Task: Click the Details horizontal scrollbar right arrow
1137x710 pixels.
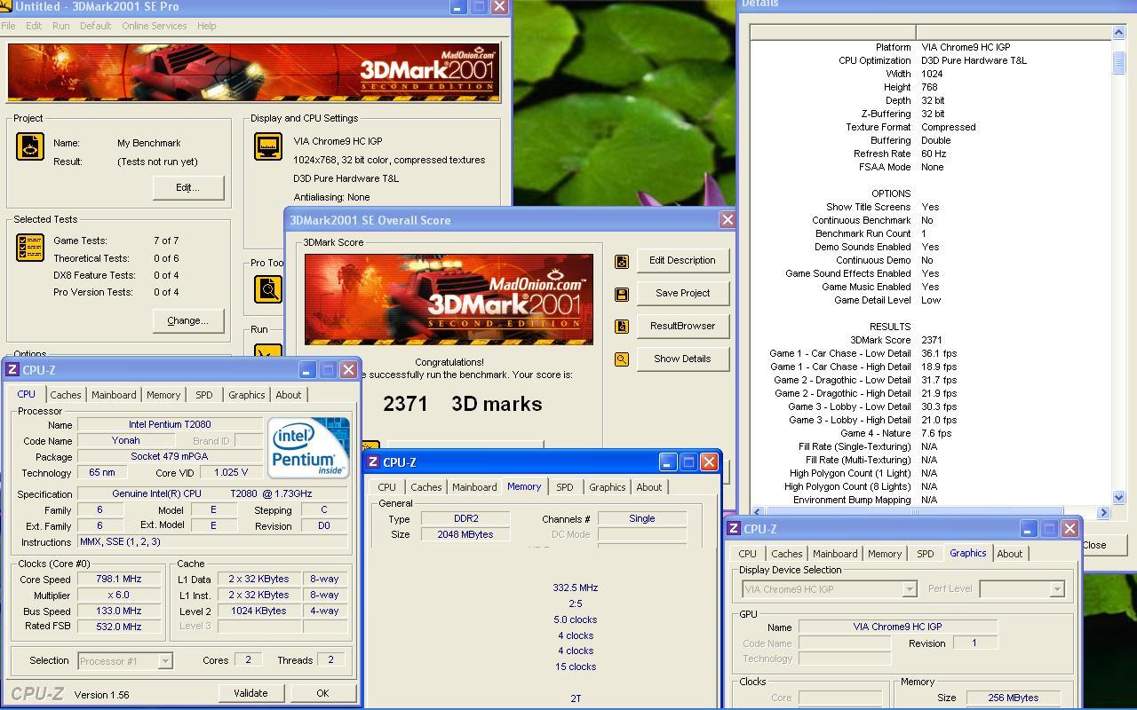Action: [1103, 512]
